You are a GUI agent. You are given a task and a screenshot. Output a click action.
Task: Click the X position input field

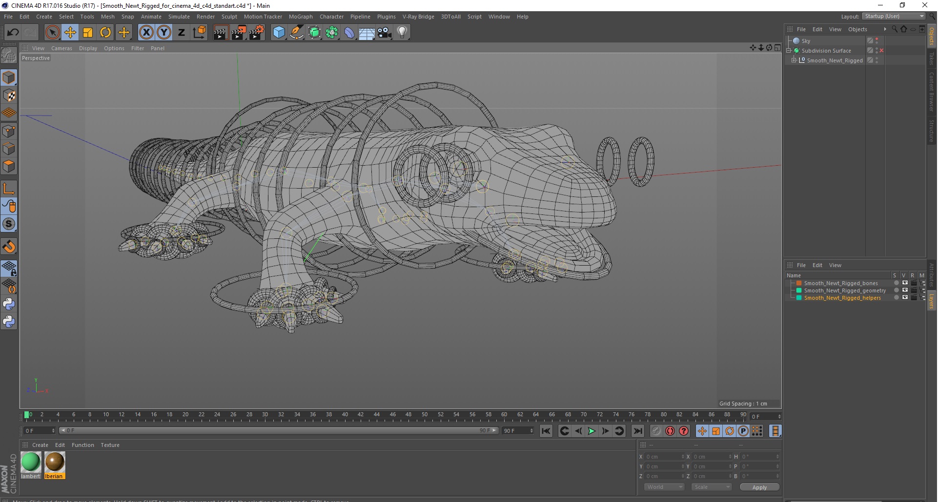click(664, 457)
